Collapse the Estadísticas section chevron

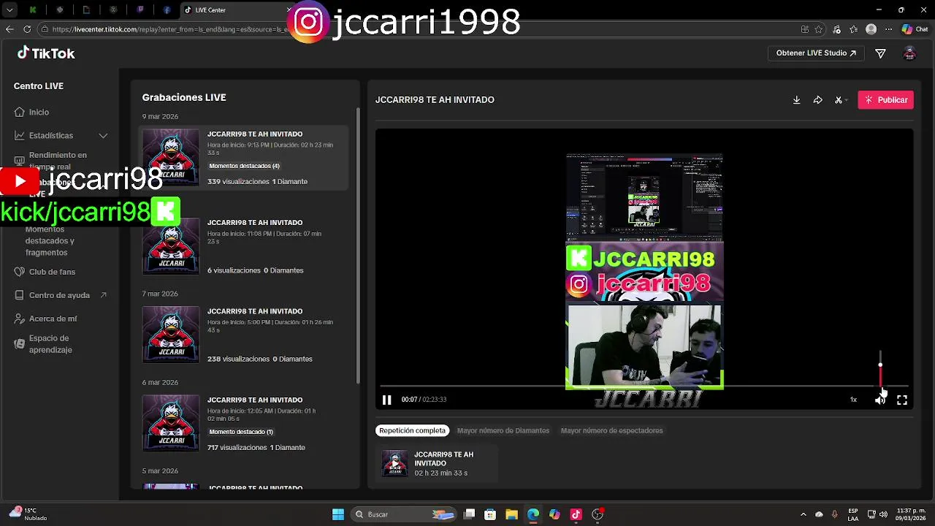[x=103, y=135]
